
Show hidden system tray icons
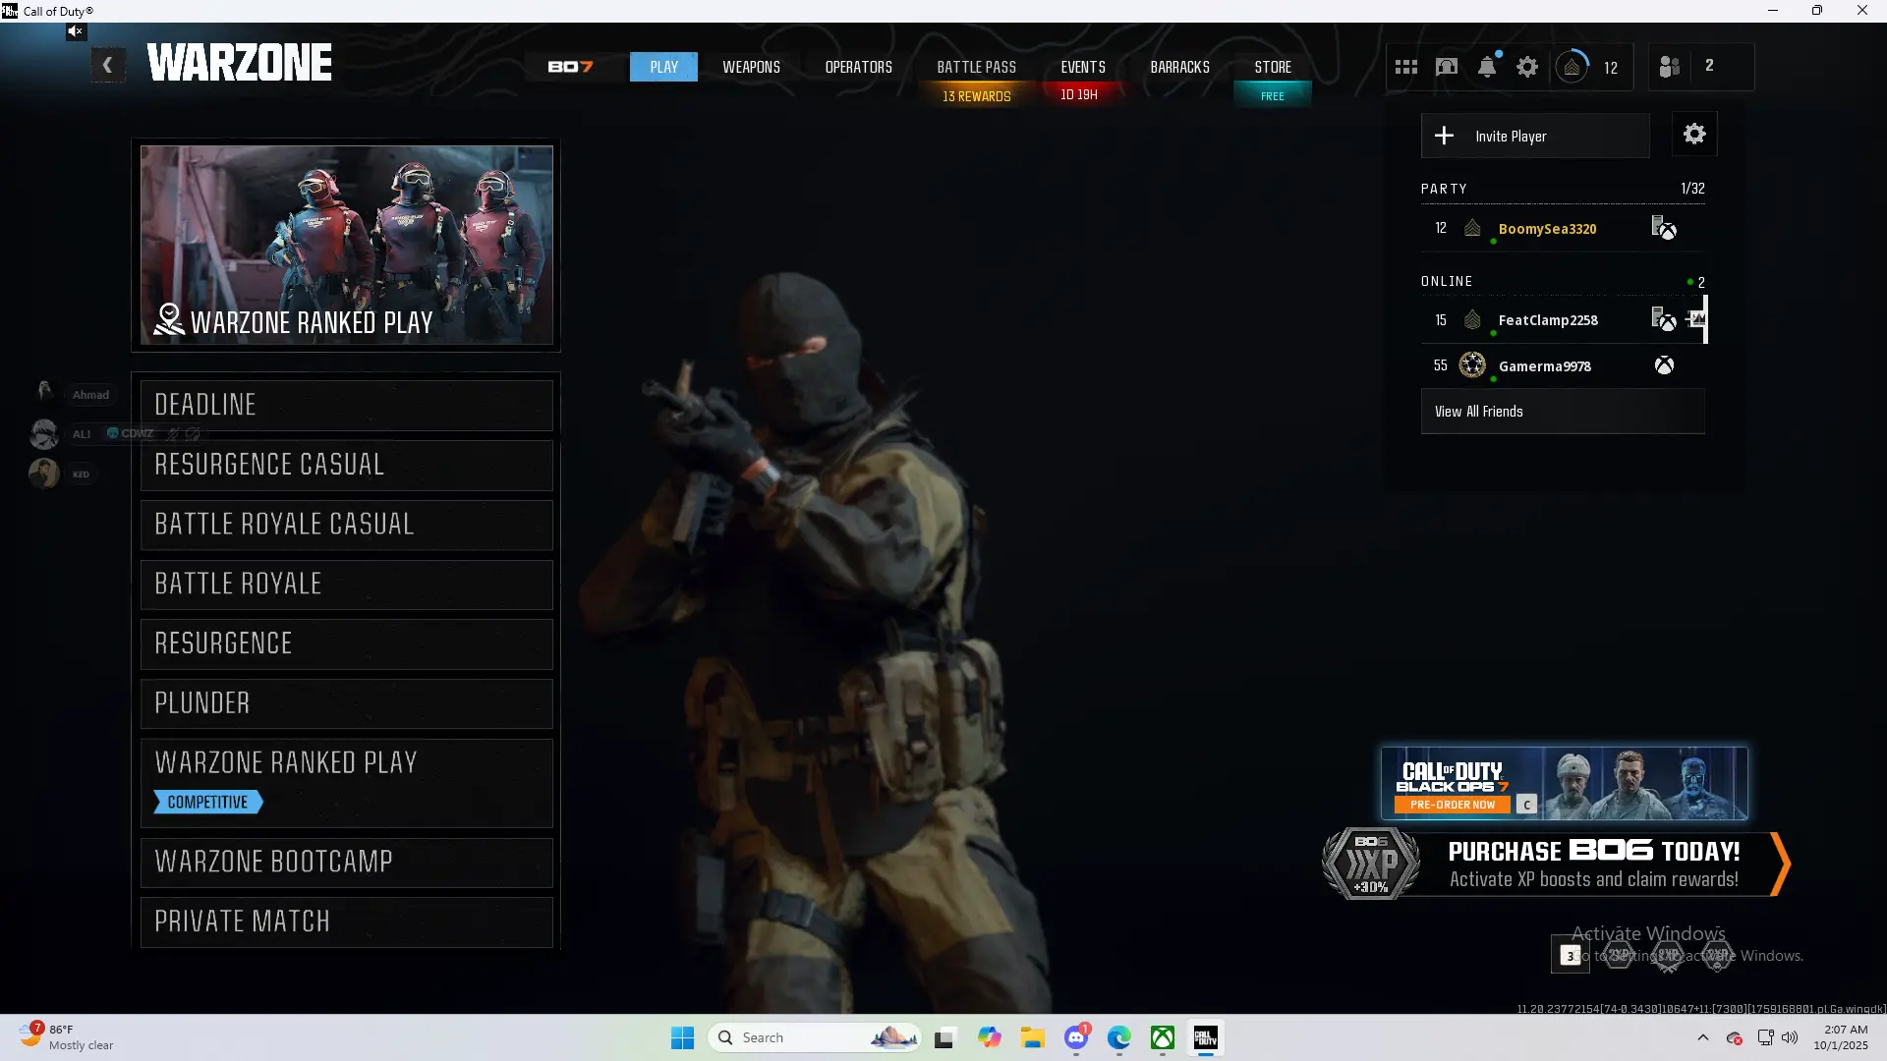[x=1703, y=1037]
